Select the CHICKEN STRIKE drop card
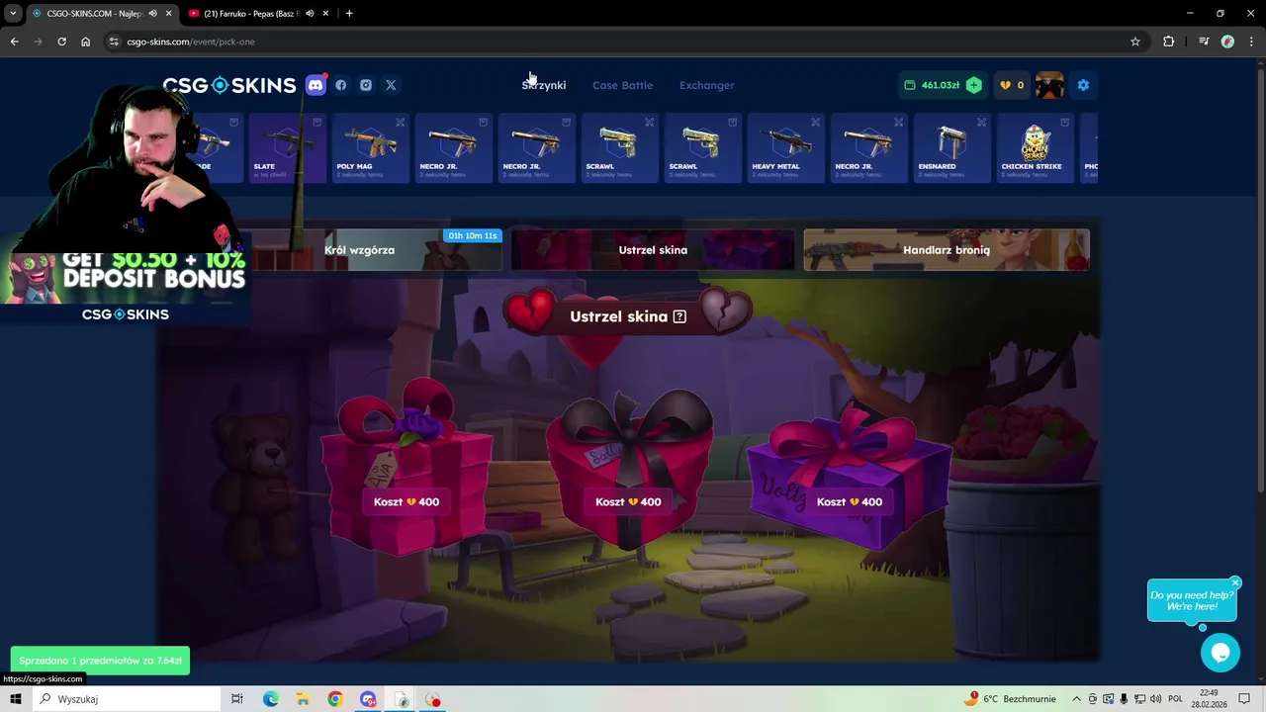The width and height of the screenshot is (1266, 712). [1035, 148]
